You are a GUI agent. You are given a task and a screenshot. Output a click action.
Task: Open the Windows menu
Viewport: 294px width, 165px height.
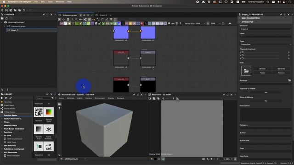point(60,2)
